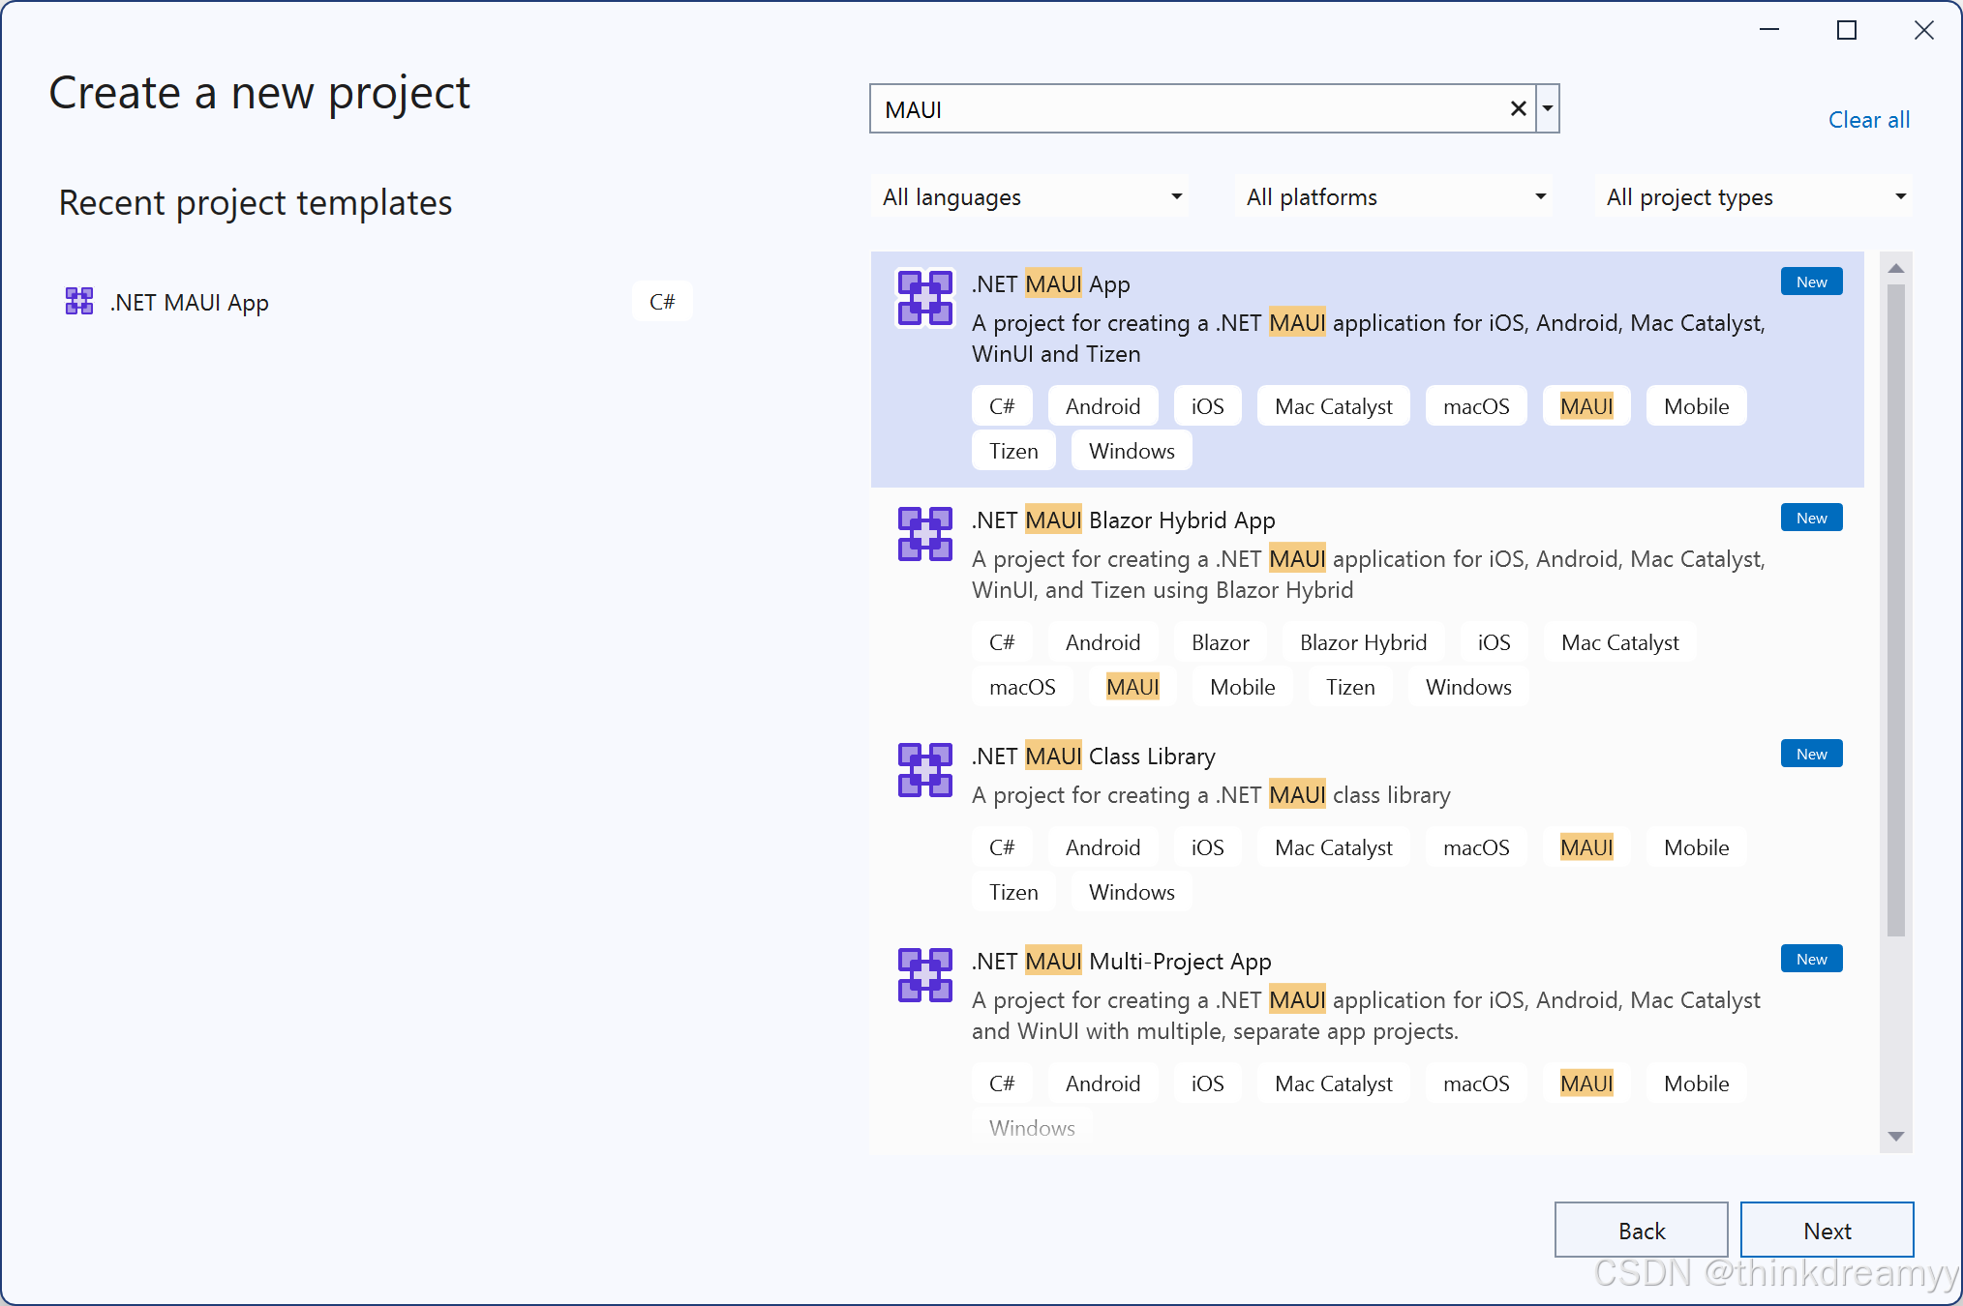Image resolution: width=1963 pixels, height=1306 pixels.
Task: Select .NET MAUI App in recent templates
Action: coord(377,302)
